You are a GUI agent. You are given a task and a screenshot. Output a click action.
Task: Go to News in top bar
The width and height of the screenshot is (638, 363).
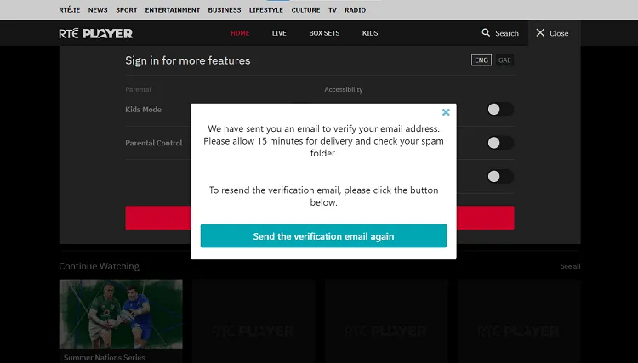[x=98, y=10]
